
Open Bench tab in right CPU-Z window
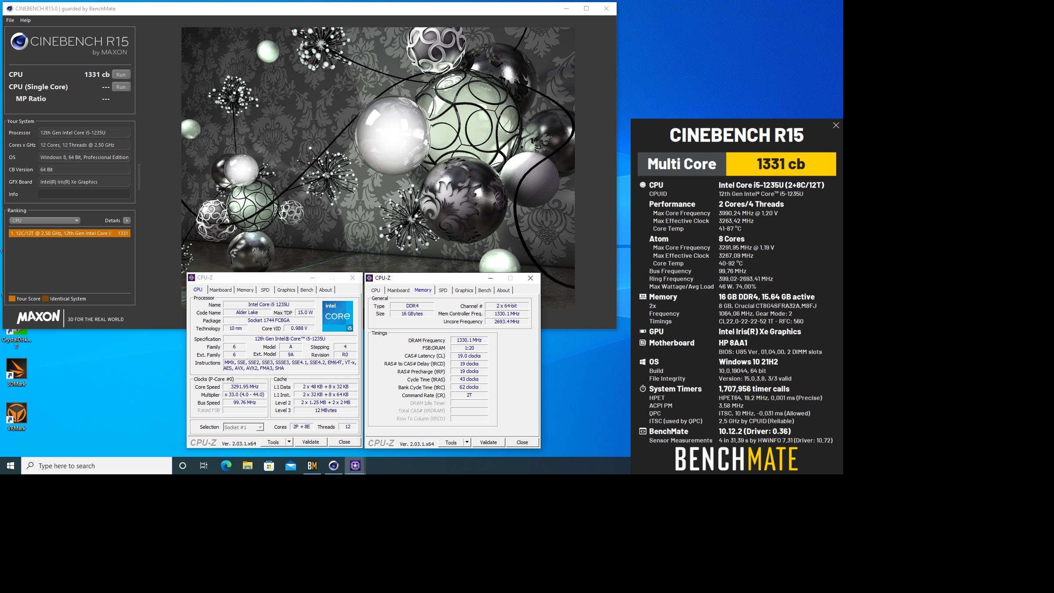click(485, 290)
